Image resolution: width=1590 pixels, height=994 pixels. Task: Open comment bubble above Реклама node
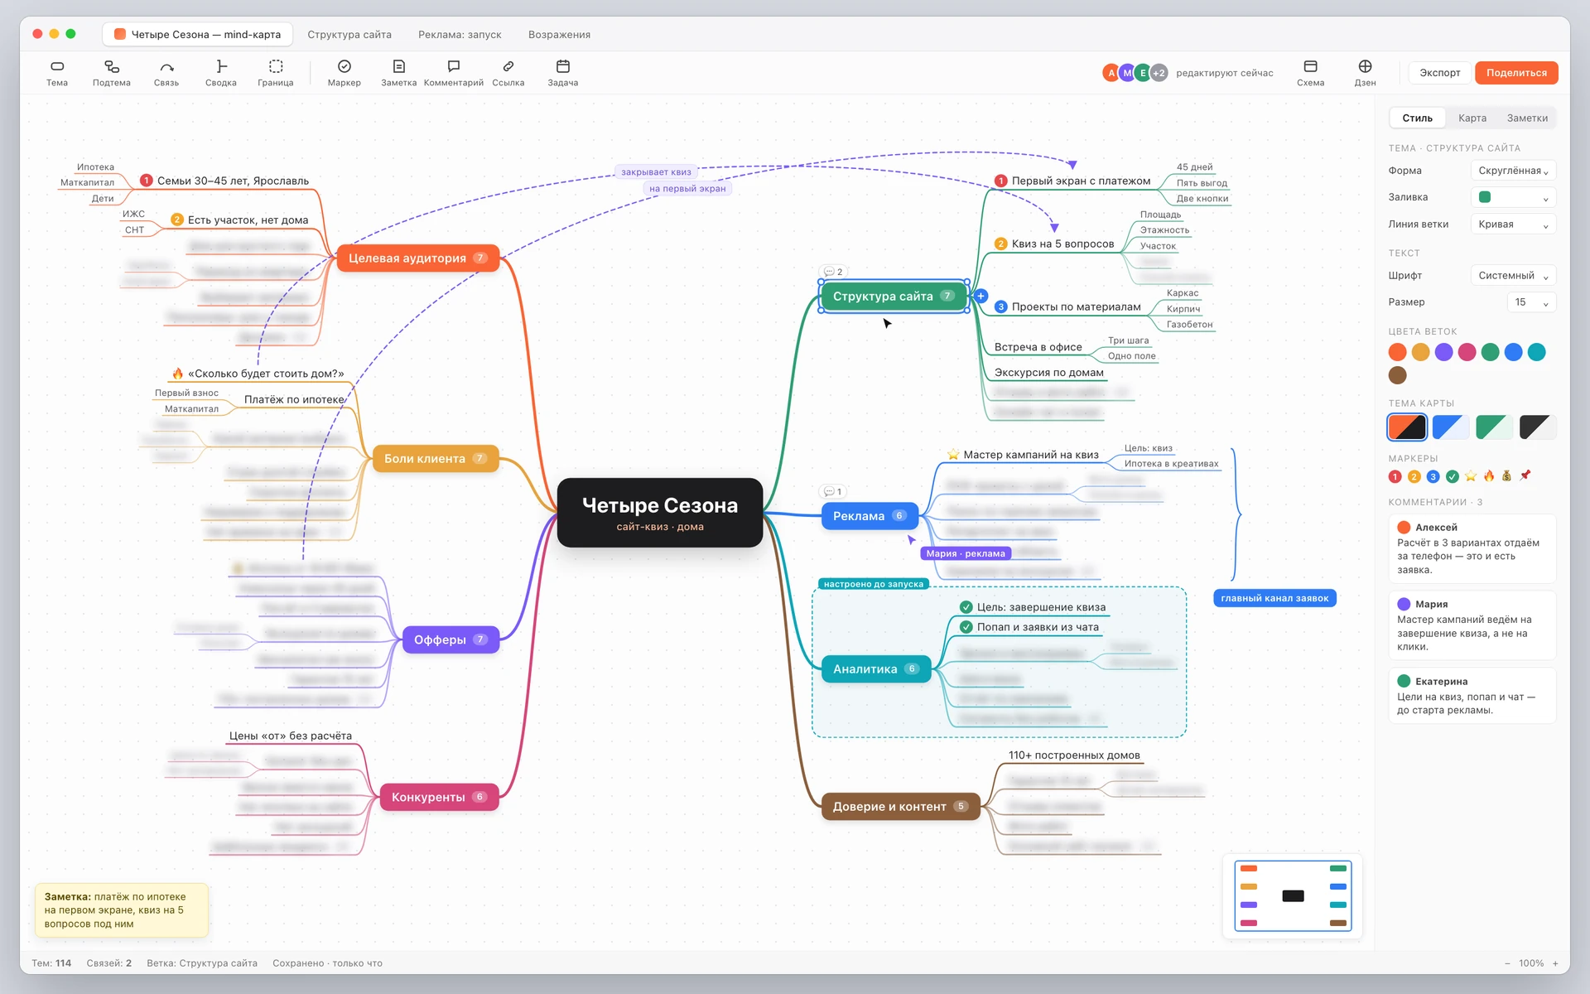[833, 492]
